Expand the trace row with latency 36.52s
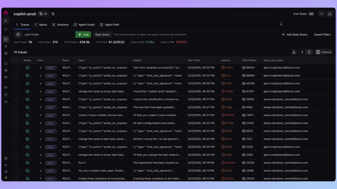Screen dimensions: 337x189 41,178
